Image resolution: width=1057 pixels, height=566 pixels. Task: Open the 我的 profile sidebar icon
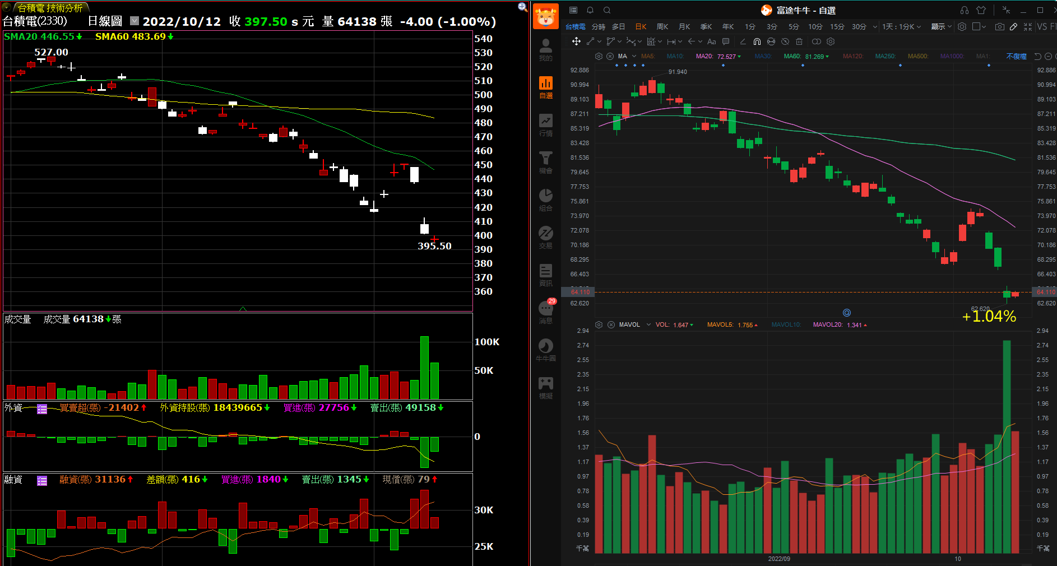coord(545,50)
